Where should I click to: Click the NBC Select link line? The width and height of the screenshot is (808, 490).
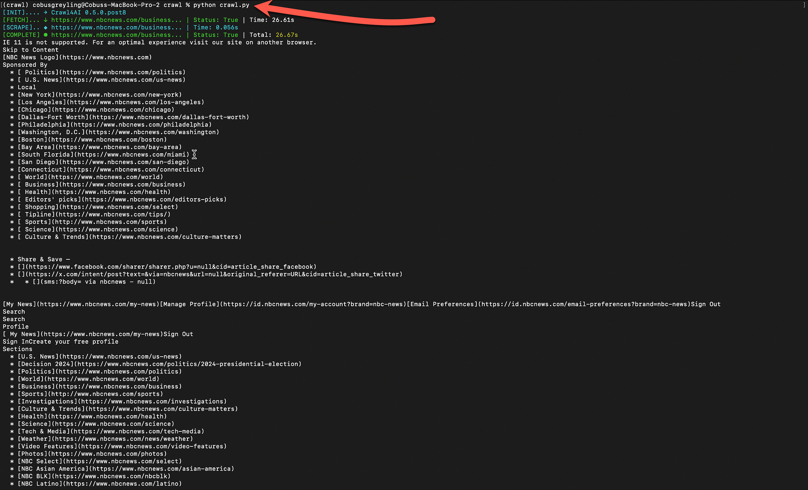(100, 461)
